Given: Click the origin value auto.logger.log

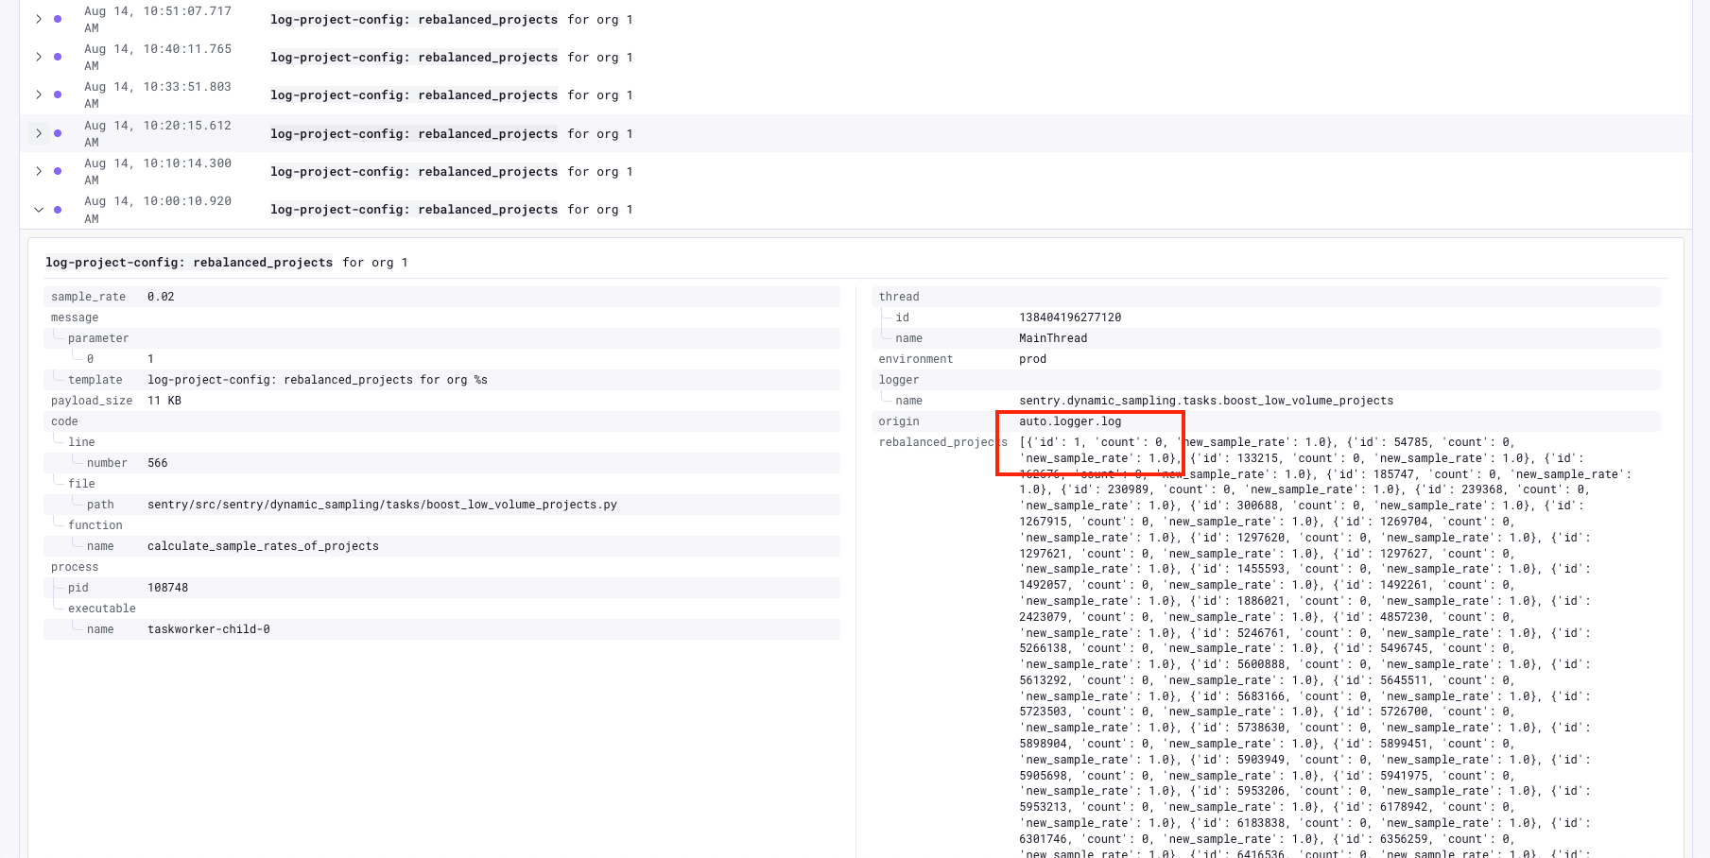Looking at the screenshot, I should pos(1070,421).
